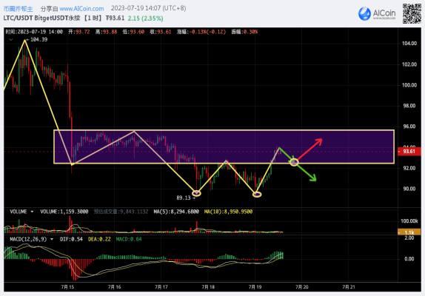Click the oval marker on box lower edge
The height and width of the screenshot is (296, 425).
pos(294,162)
